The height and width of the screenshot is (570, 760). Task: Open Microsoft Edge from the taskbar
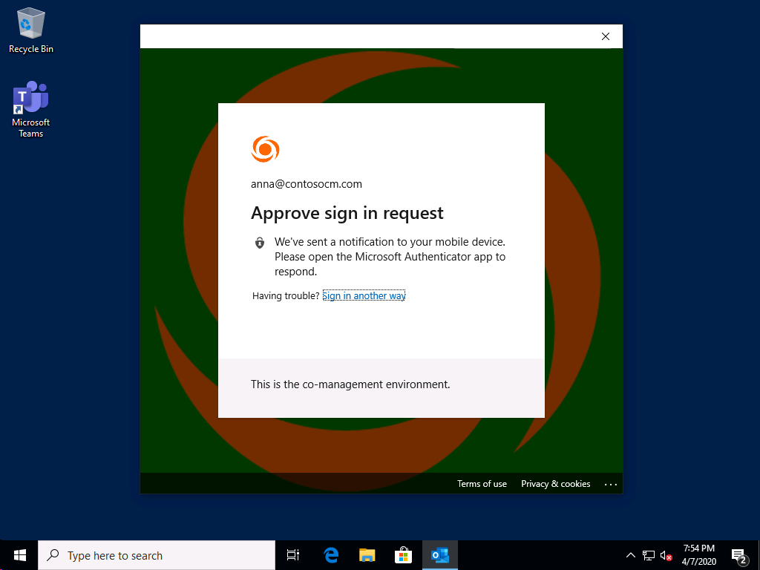pos(330,554)
